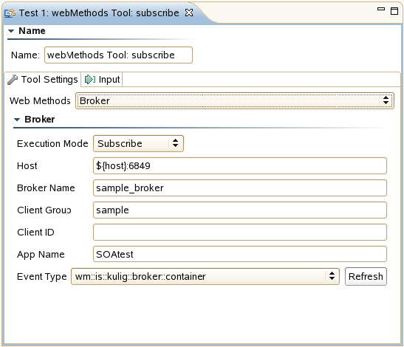This screenshot has width=404, height=347.
Task: Open the Event Type dropdown
Action: 205,276
